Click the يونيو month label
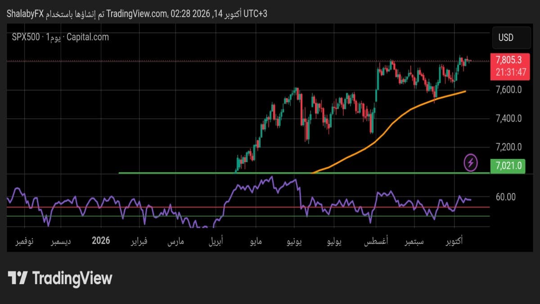The image size is (540, 304). point(294,242)
